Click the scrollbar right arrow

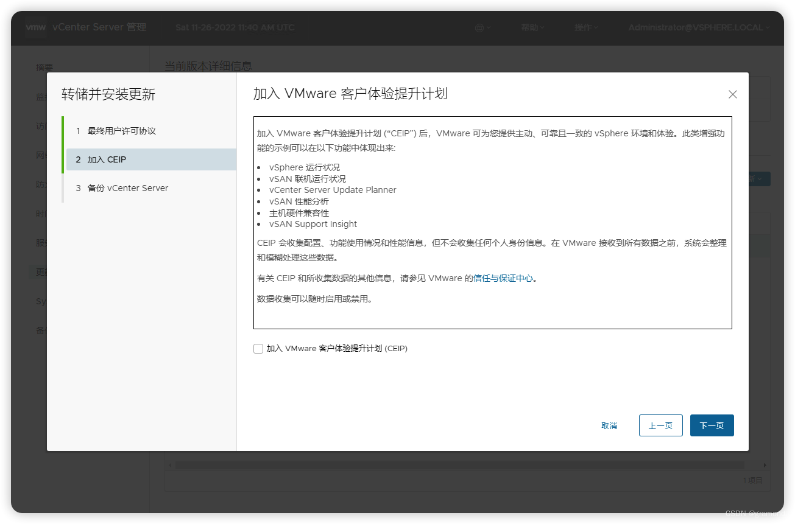(765, 465)
